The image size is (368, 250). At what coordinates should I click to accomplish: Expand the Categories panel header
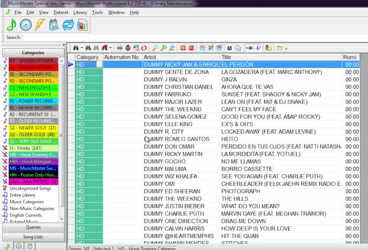click(x=33, y=52)
